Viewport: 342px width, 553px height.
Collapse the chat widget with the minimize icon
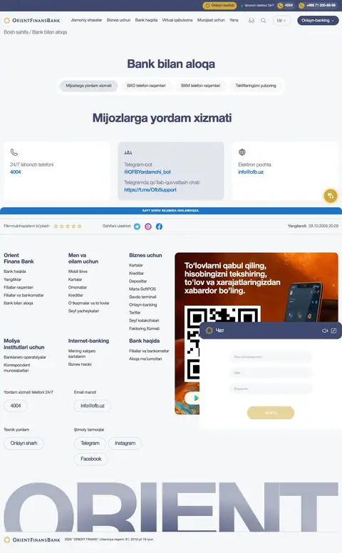(333, 331)
